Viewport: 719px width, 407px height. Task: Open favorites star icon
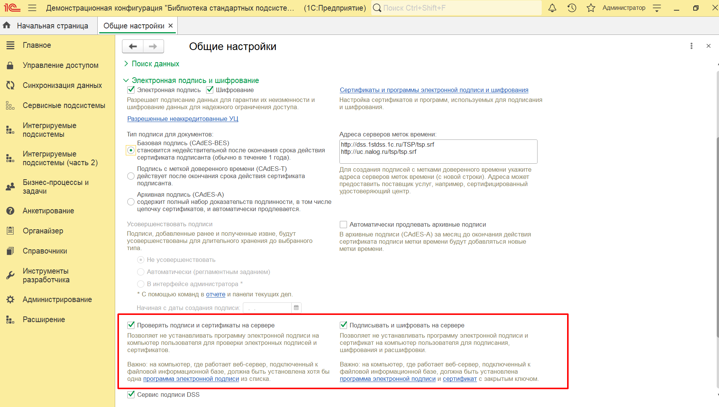[x=591, y=8]
